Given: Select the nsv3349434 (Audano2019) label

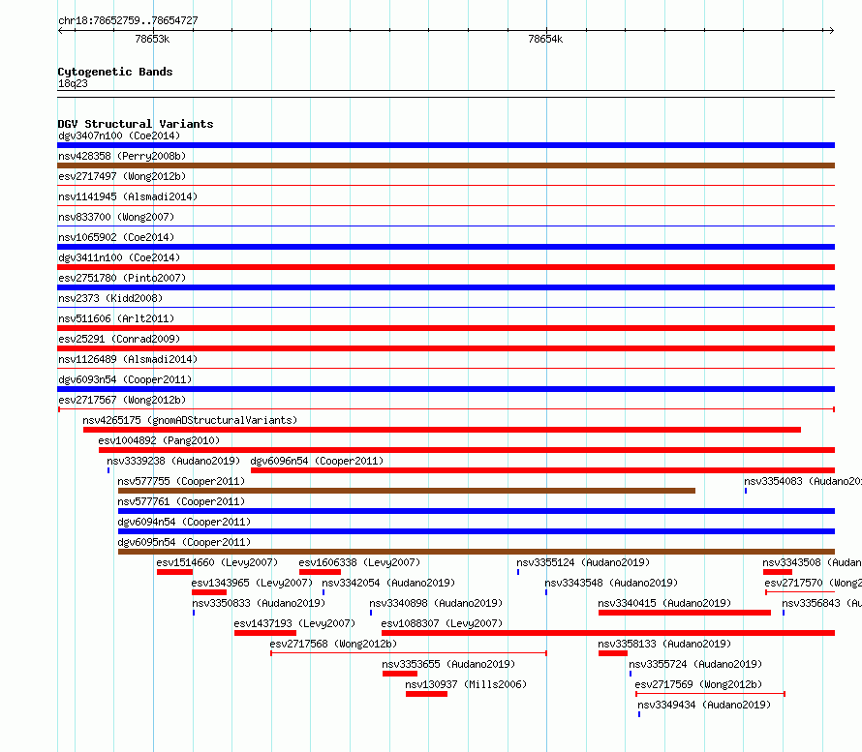Looking at the screenshot, I should 704,705.
